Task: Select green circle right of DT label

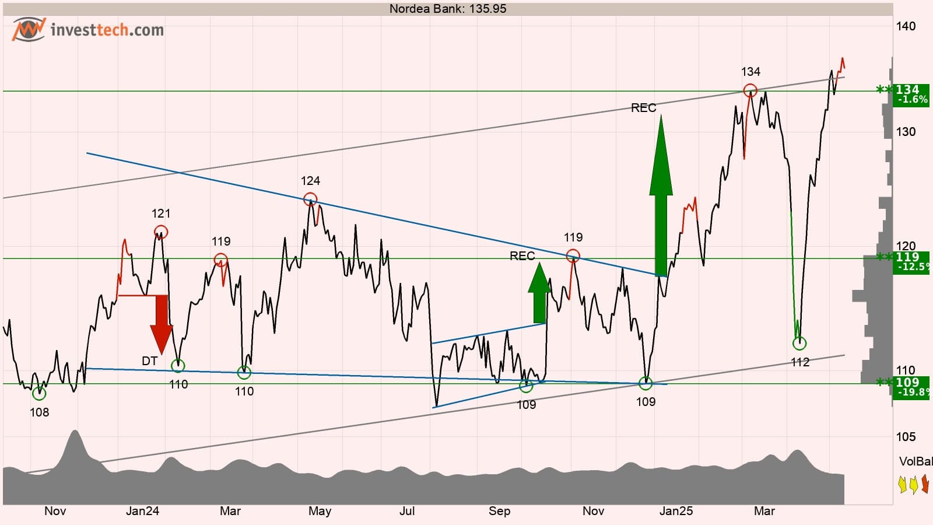Action: pyautogui.click(x=178, y=366)
